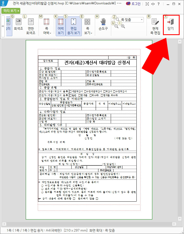Screen dimensions: 184x234
Task: Click the 로그인 login link
Action: point(136,4)
